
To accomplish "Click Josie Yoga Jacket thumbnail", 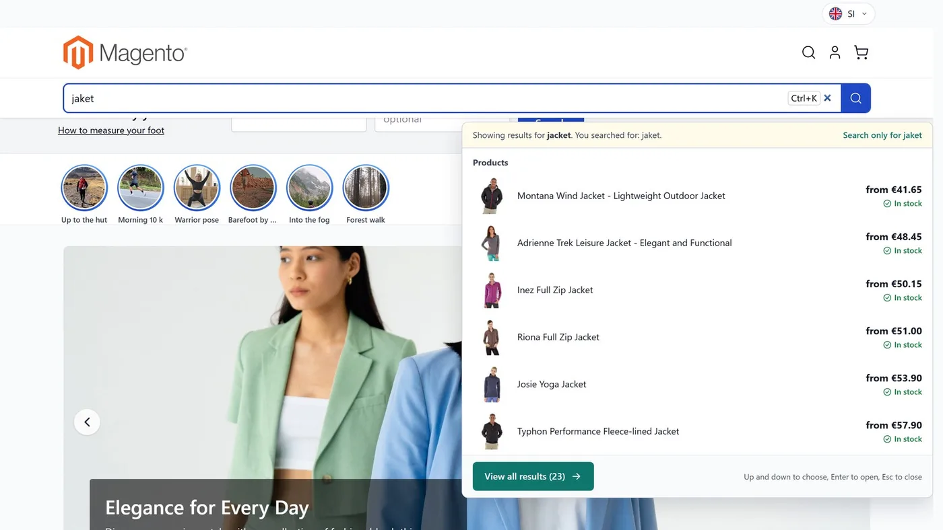I will pyautogui.click(x=492, y=384).
